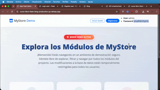
Task: Click the MyStore shop logo icon
Action: [x=11, y=20]
